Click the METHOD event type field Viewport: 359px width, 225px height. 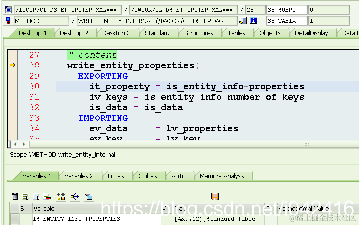(x=41, y=21)
